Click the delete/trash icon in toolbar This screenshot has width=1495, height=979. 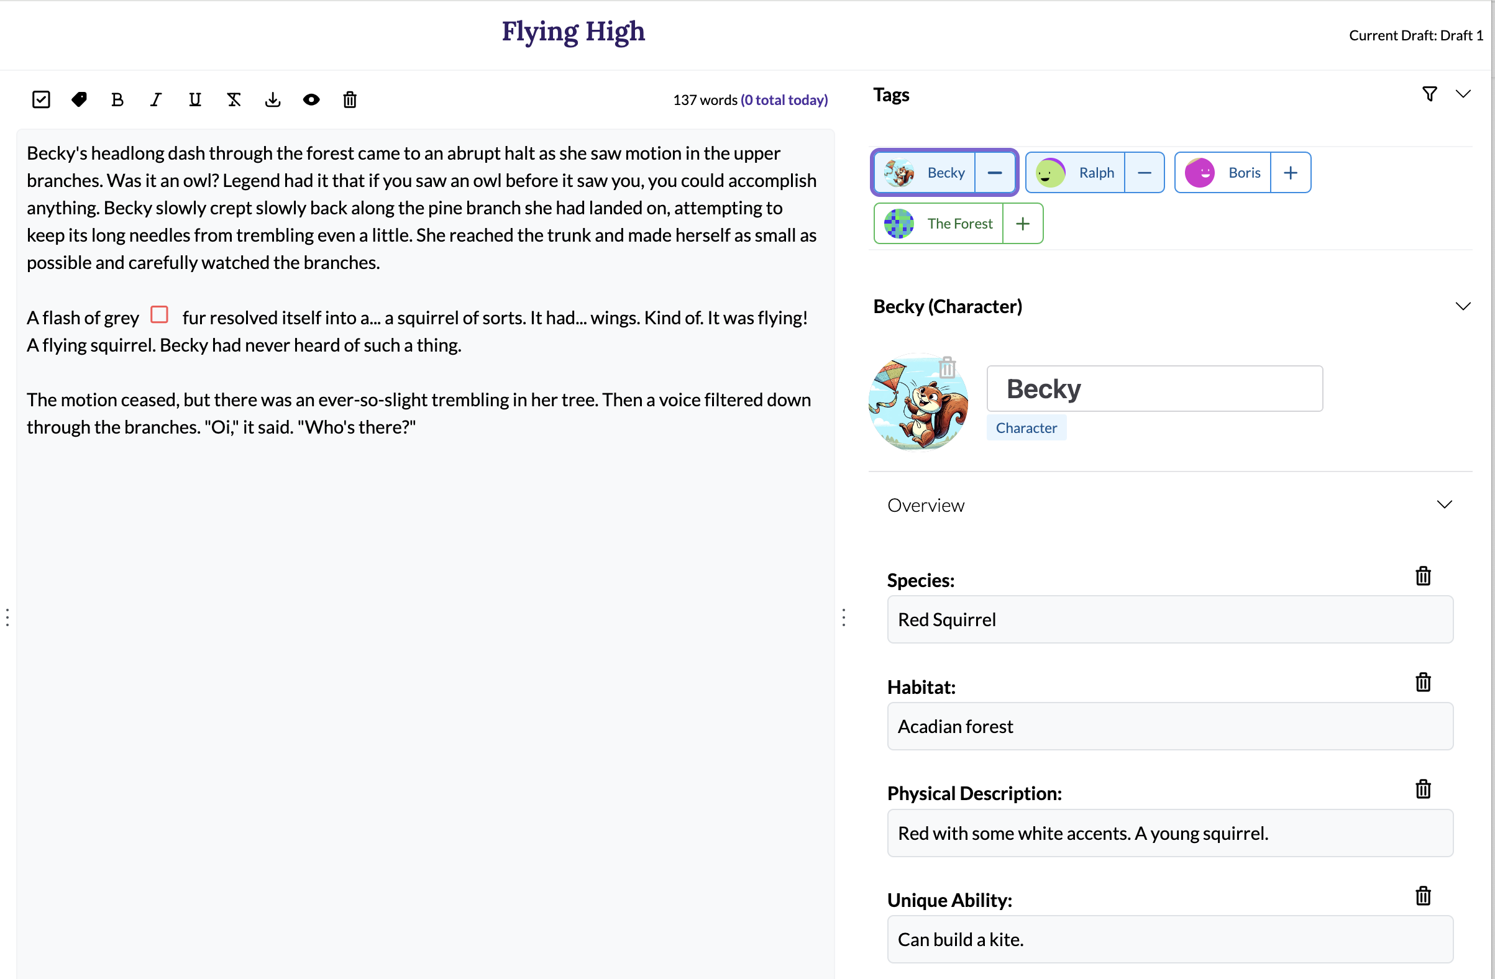(x=350, y=99)
